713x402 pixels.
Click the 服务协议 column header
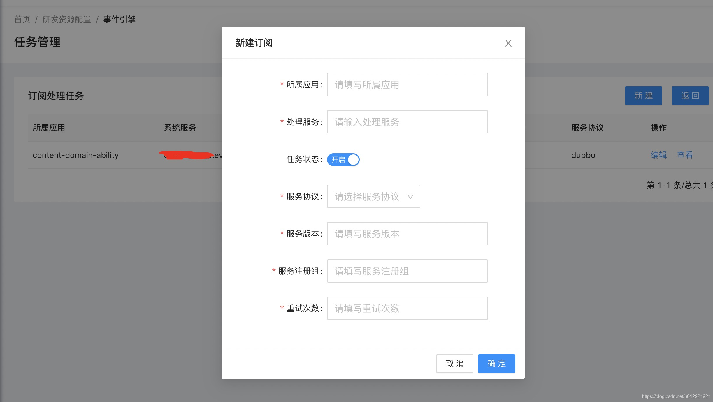pos(587,128)
